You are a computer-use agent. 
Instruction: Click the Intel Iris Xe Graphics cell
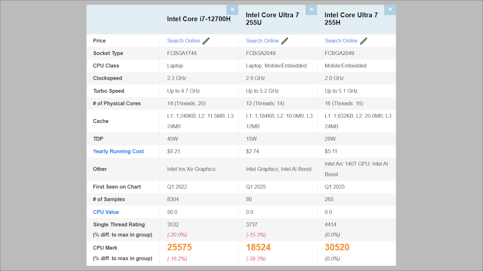(191, 169)
